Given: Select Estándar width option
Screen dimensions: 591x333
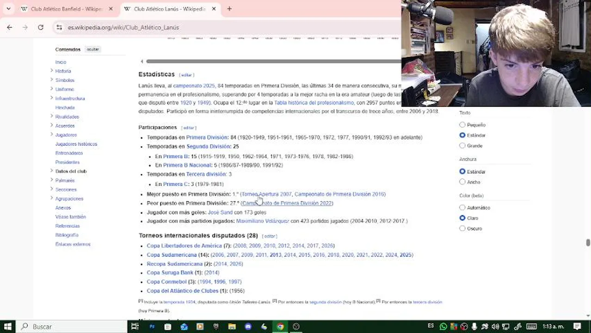Looking at the screenshot, I should click(x=462, y=172).
